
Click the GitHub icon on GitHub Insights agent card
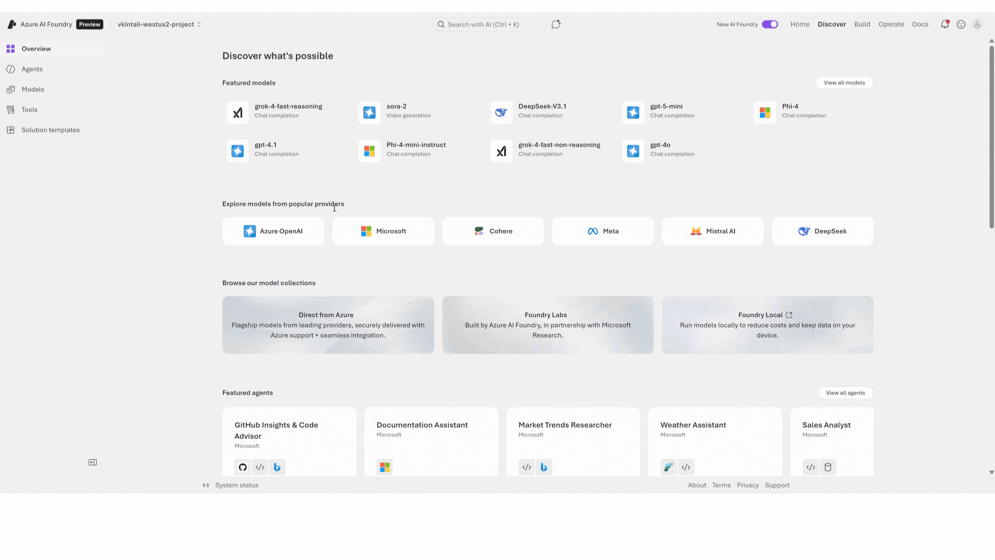click(x=242, y=467)
